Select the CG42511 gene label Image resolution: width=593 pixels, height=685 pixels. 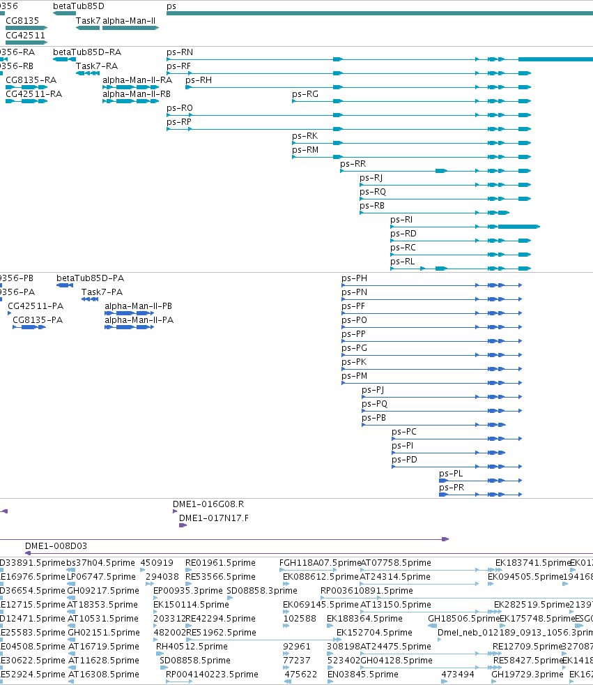[x=25, y=36]
